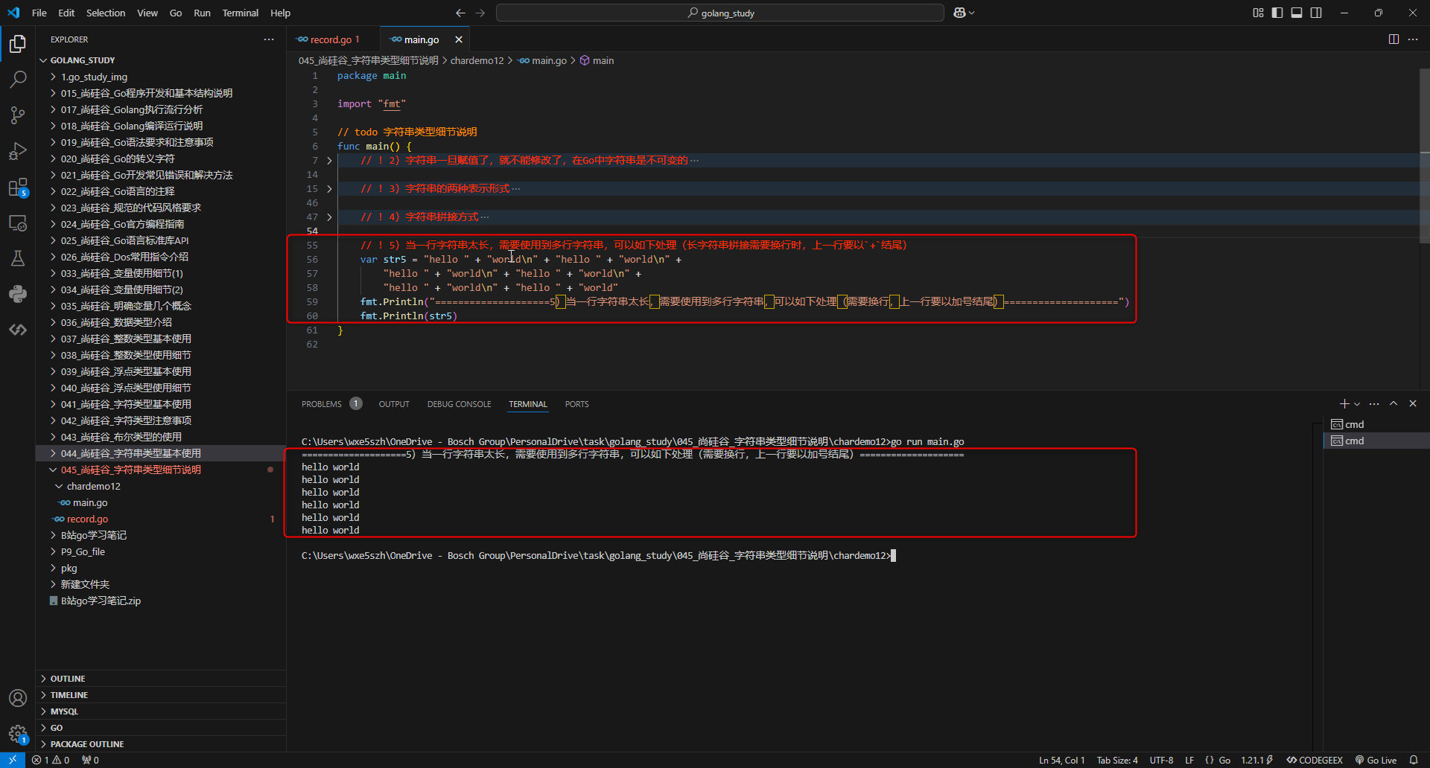Viewport: 1430px width, 768px height.
Task: Switch to the DEBUG CONSOLE tab
Action: pos(459,404)
